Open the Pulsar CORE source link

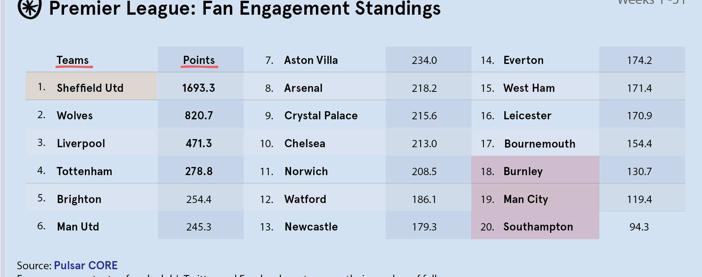pyautogui.click(x=86, y=265)
